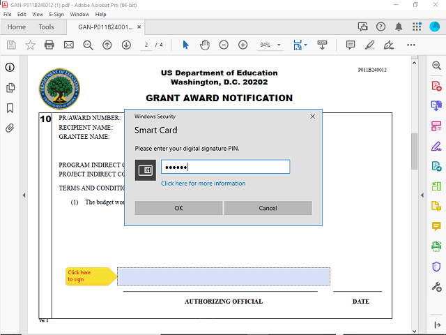Show page thumbnails panel
Image resolution: width=446 pixels, height=335 pixels.
tap(10, 88)
